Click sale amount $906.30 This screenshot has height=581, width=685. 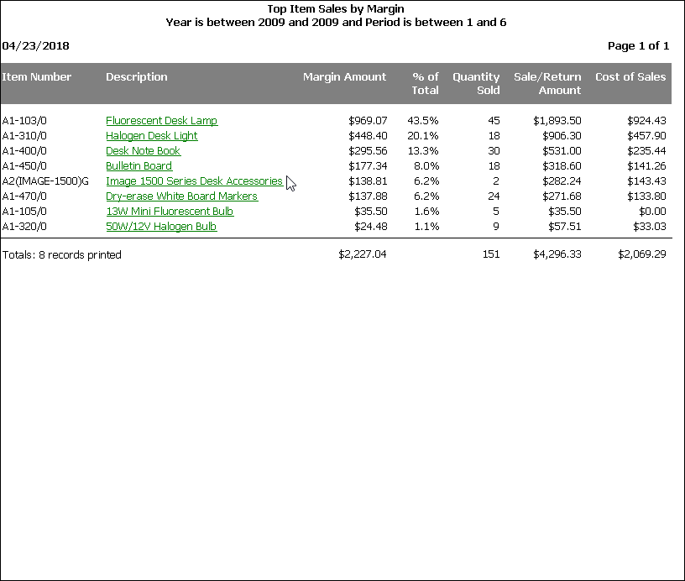[x=562, y=136]
